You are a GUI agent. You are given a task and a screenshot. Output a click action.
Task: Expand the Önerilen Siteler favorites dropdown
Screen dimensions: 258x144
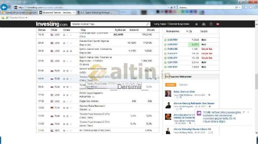pyautogui.click(x=26, y=18)
